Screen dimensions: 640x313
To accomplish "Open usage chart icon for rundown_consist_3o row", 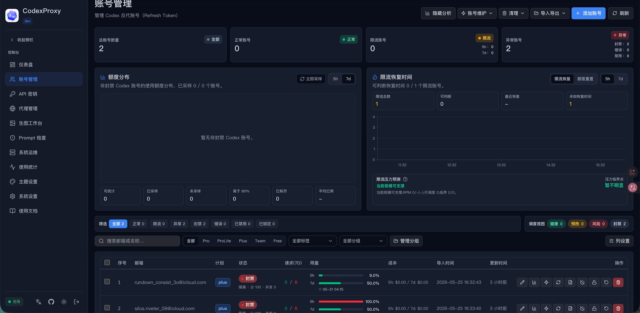I will point(534,282).
